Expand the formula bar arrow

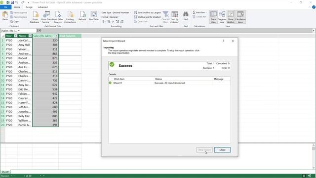[x=314, y=31]
